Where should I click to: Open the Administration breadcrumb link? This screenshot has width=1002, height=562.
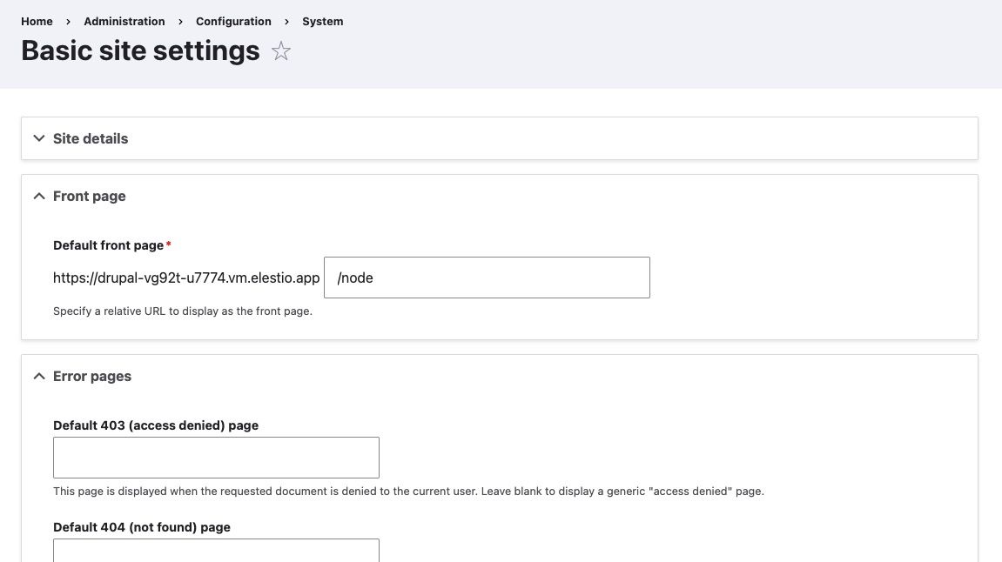pyautogui.click(x=124, y=21)
